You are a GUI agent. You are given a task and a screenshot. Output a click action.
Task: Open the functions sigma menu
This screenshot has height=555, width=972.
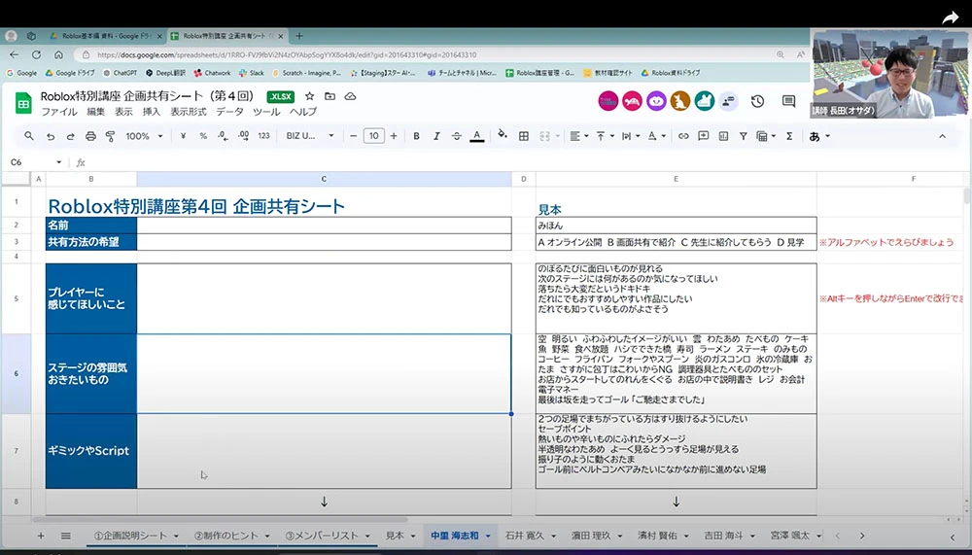[789, 136]
